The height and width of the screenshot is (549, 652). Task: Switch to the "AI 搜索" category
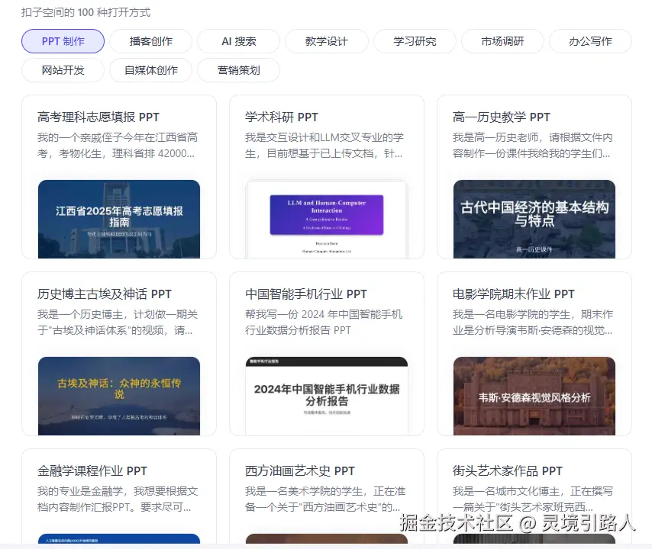[x=238, y=41]
